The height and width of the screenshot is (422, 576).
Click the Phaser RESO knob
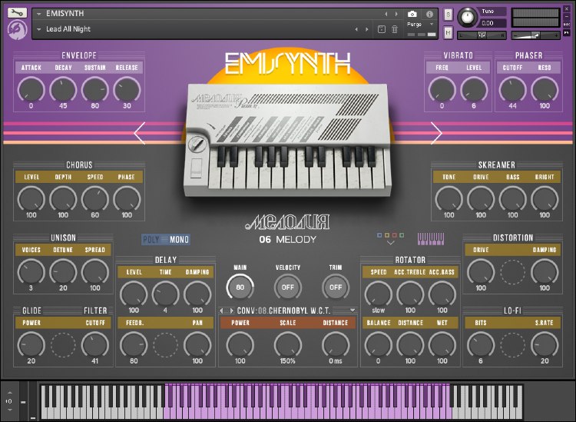pos(545,89)
